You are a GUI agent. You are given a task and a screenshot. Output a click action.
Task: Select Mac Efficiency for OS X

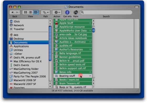29,61
